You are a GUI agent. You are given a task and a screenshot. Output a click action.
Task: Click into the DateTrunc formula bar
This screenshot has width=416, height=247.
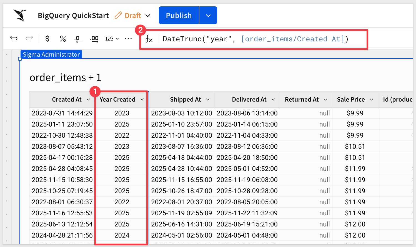click(255, 39)
